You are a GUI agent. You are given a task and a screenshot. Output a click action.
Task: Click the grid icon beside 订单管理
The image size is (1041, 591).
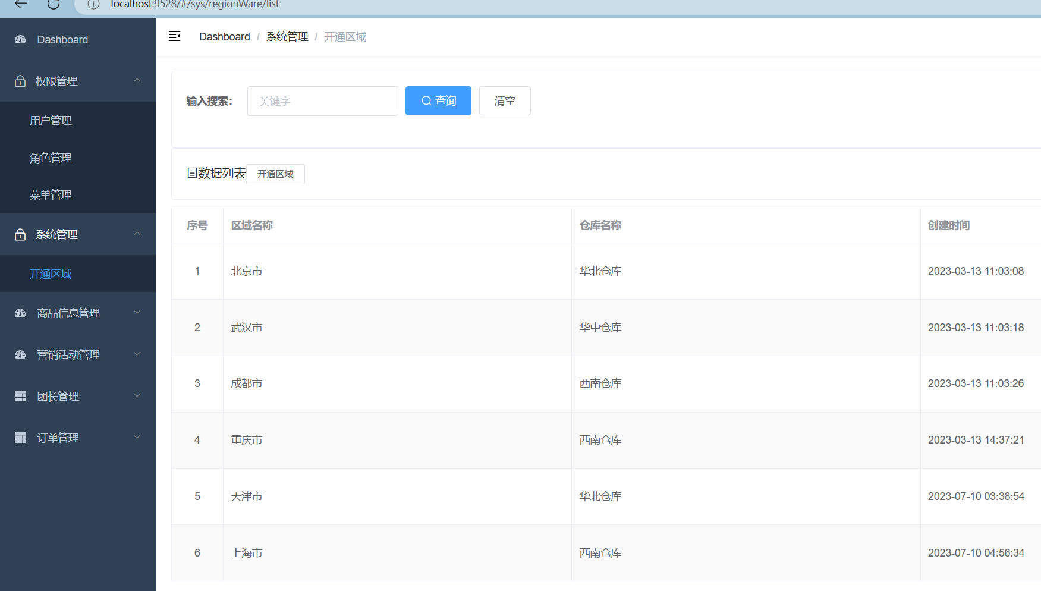(x=20, y=438)
